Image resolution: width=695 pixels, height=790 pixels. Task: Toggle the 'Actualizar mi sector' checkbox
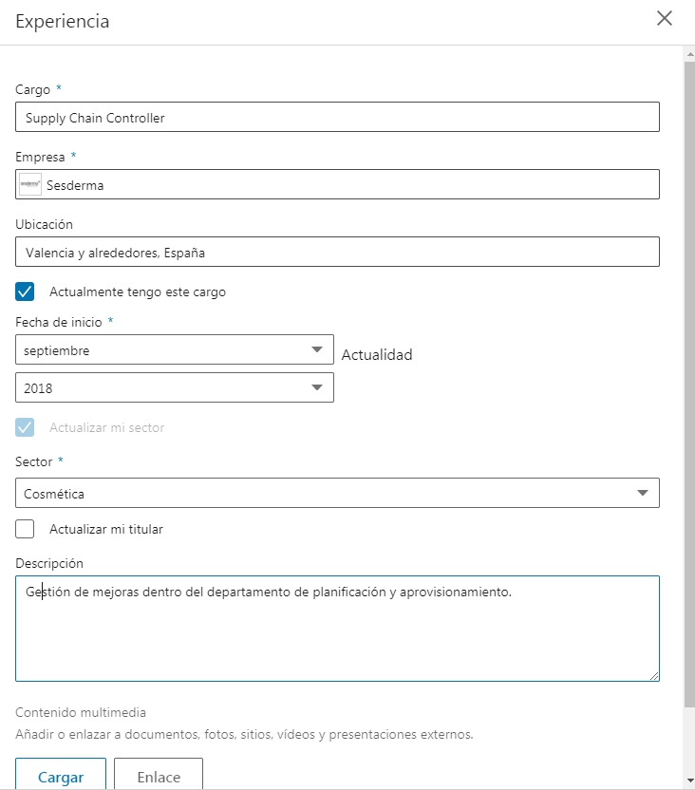coord(26,427)
